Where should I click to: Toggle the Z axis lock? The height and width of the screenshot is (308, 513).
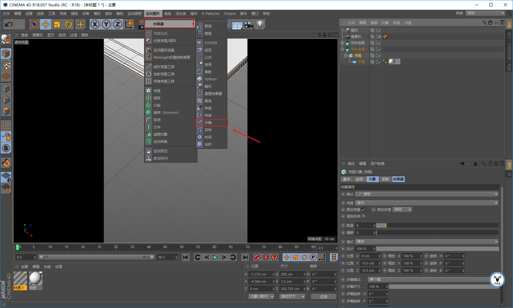[x=118, y=24]
